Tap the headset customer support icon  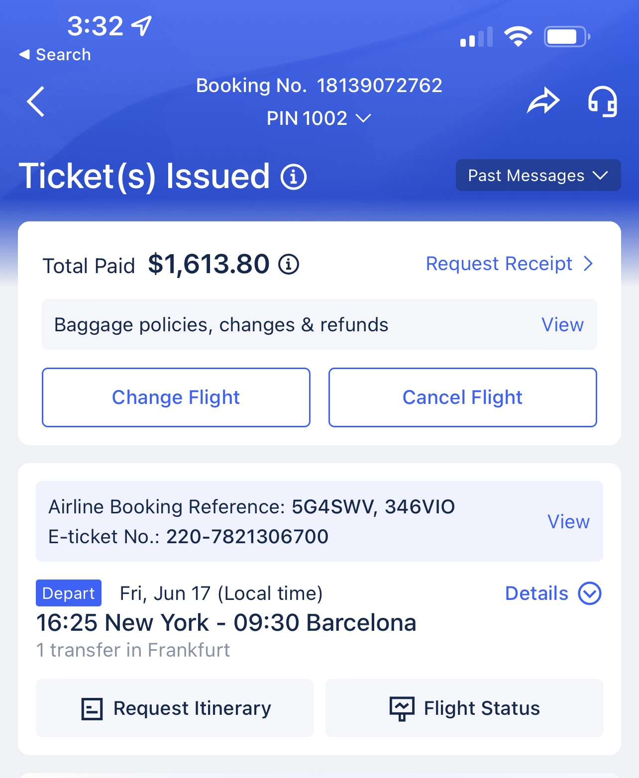point(603,100)
